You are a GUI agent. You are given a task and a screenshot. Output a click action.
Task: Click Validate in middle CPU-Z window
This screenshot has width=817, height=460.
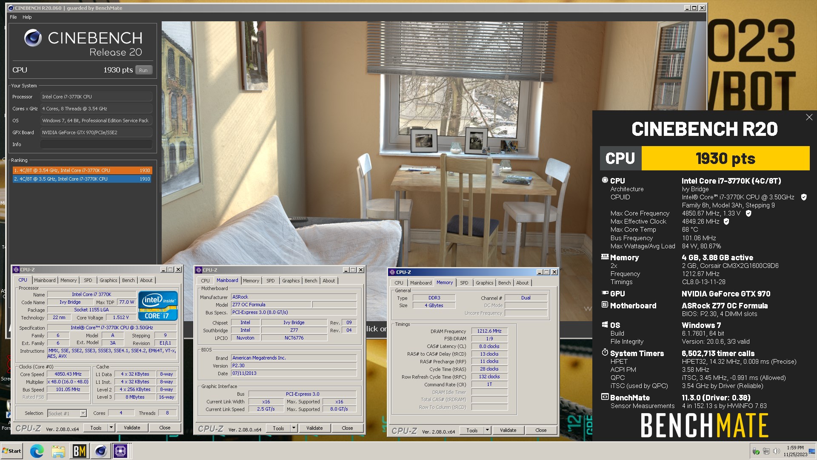point(314,428)
